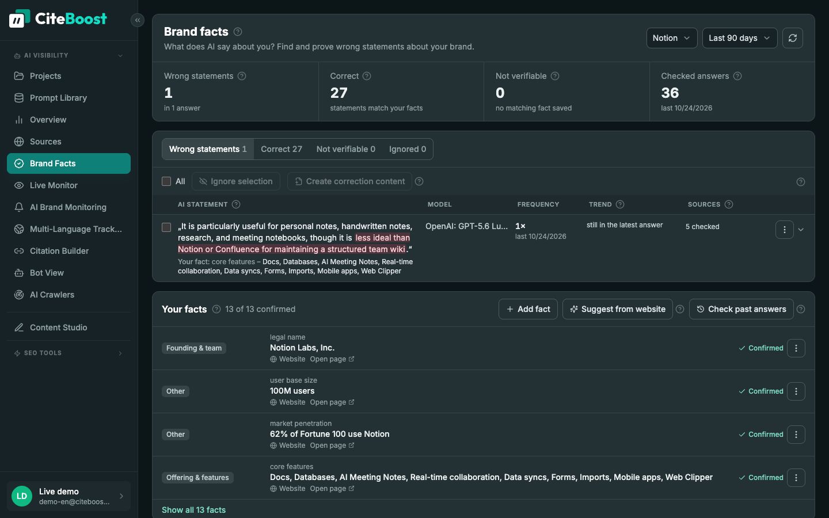Open page link under core features fact
829x518 pixels.
(332, 489)
